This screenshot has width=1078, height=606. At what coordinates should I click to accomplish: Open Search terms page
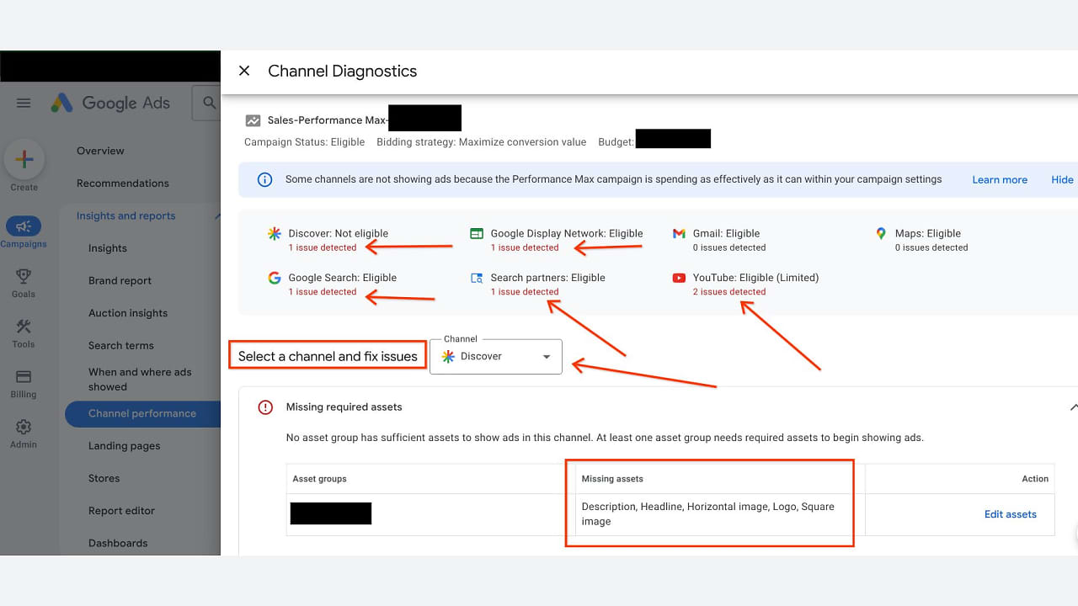[121, 346]
